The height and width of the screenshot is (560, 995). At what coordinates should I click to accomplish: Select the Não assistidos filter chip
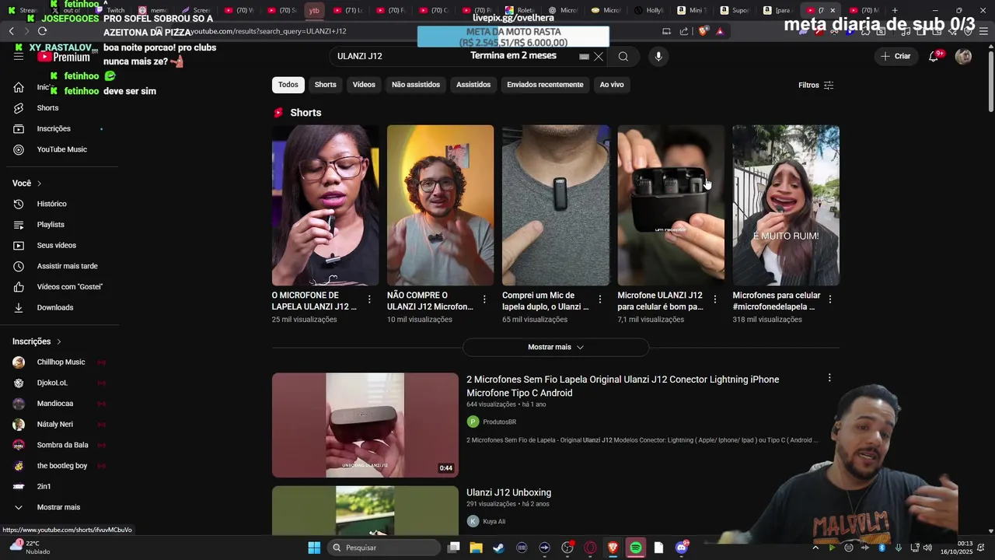(416, 85)
